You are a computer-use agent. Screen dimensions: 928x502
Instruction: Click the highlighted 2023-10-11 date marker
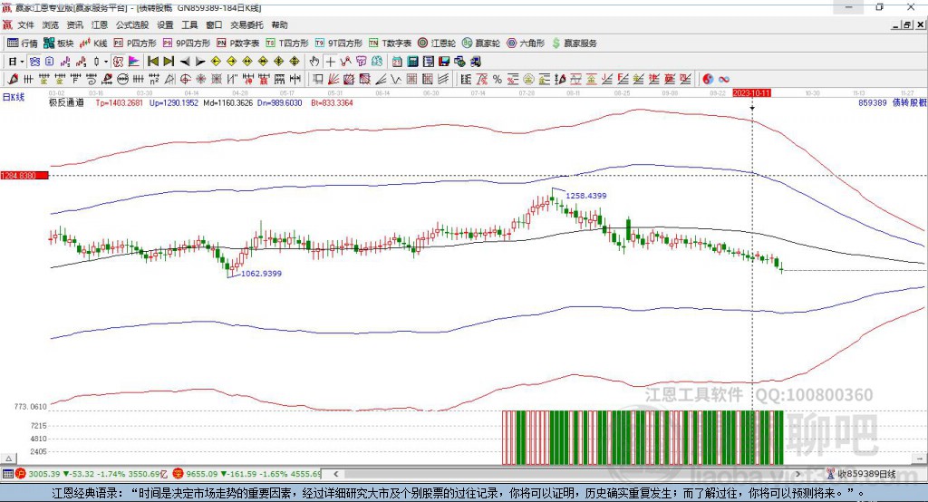click(x=751, y=93)
